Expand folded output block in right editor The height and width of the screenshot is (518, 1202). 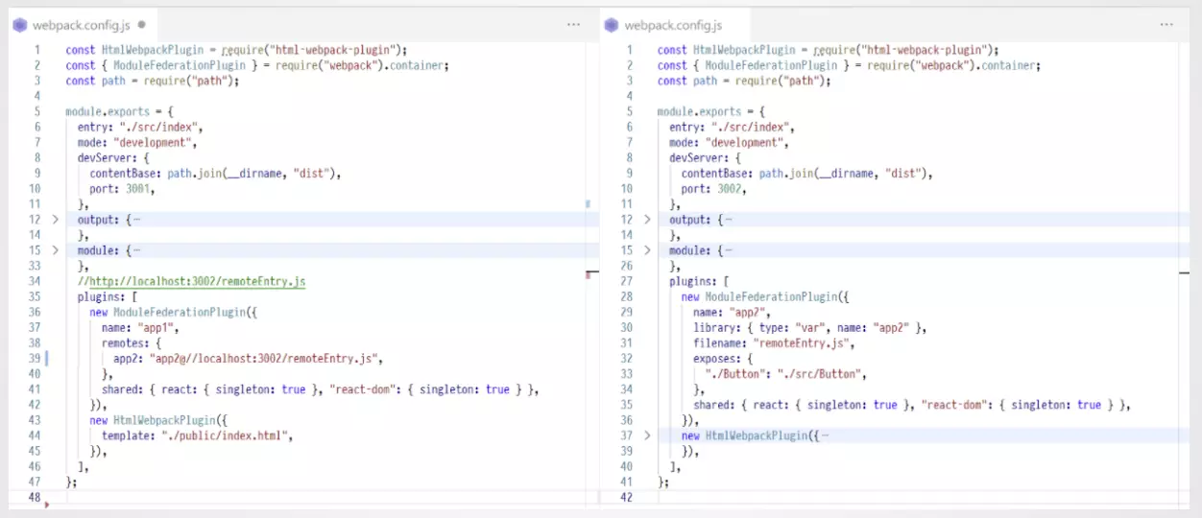(647, 220)
